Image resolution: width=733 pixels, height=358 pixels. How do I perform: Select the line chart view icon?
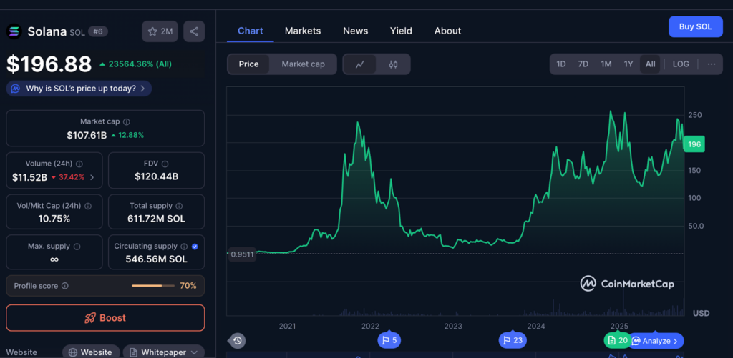click(x=360, y=64)
